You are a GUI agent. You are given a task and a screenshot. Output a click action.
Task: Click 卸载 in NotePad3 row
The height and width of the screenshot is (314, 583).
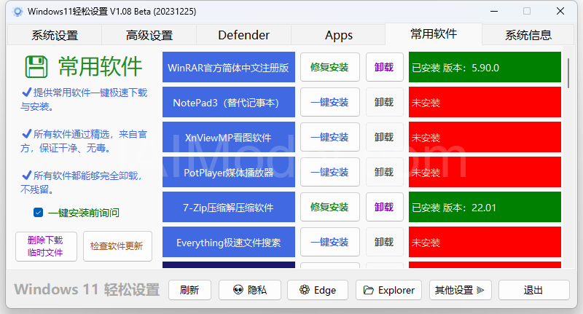tap(385, 102)
